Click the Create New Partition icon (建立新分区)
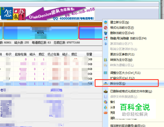The height and width of the screenshot is (127, 164). (x=106, y=22)
